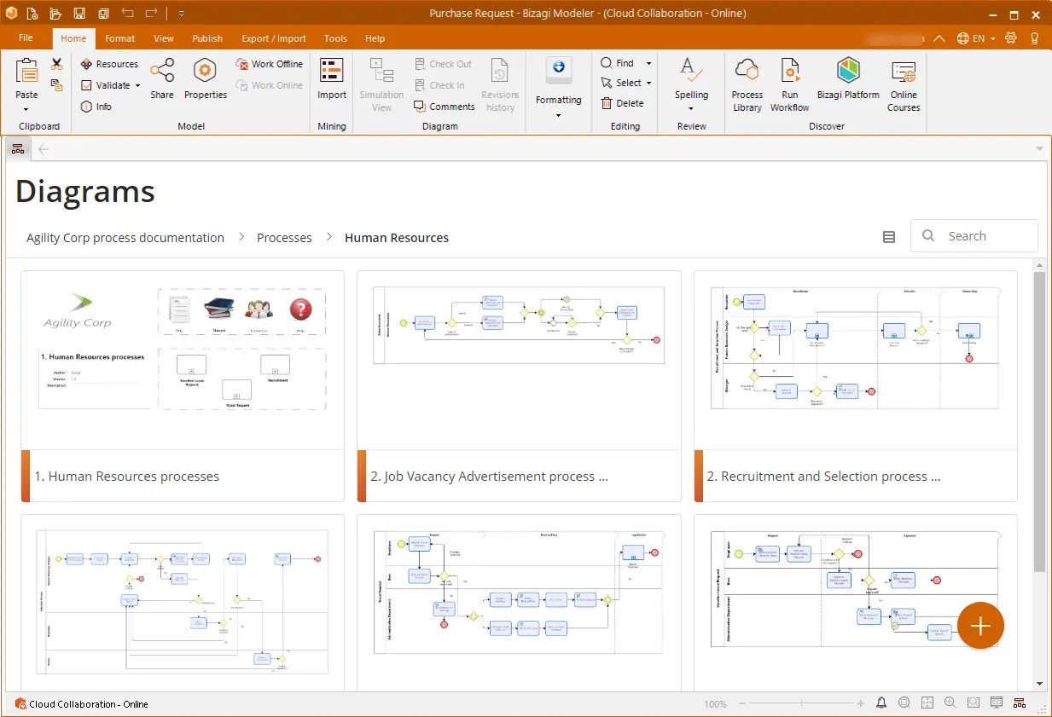
Task: Click the Copy icon under Cut
Action: 56,85
